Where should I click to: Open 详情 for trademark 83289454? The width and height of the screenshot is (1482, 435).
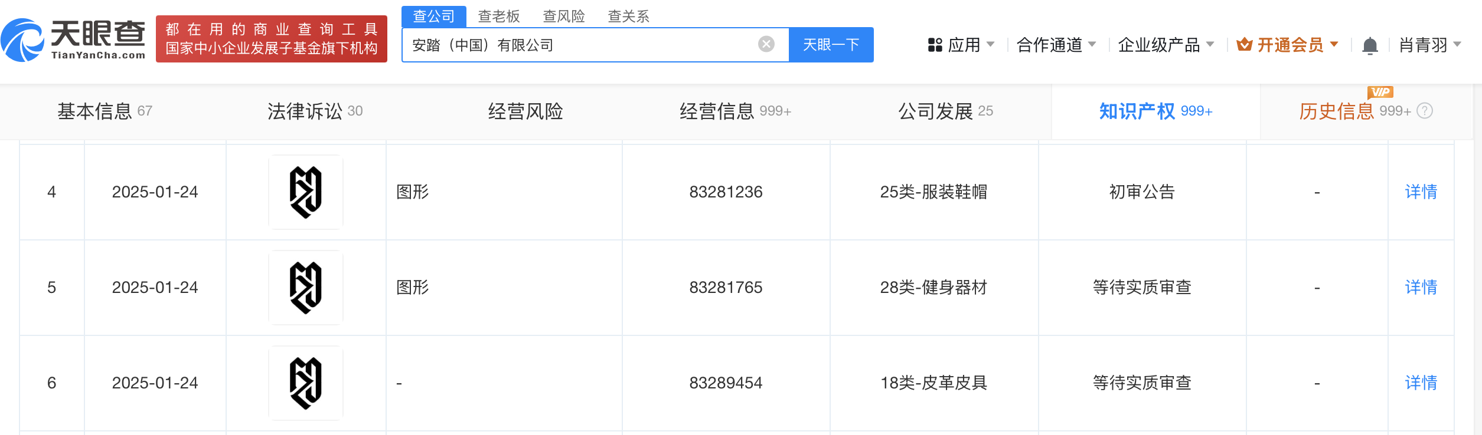point(1421,383)
